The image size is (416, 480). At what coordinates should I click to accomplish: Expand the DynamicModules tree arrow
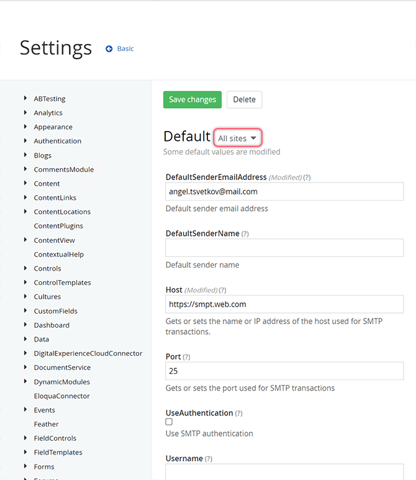(25, 381)
